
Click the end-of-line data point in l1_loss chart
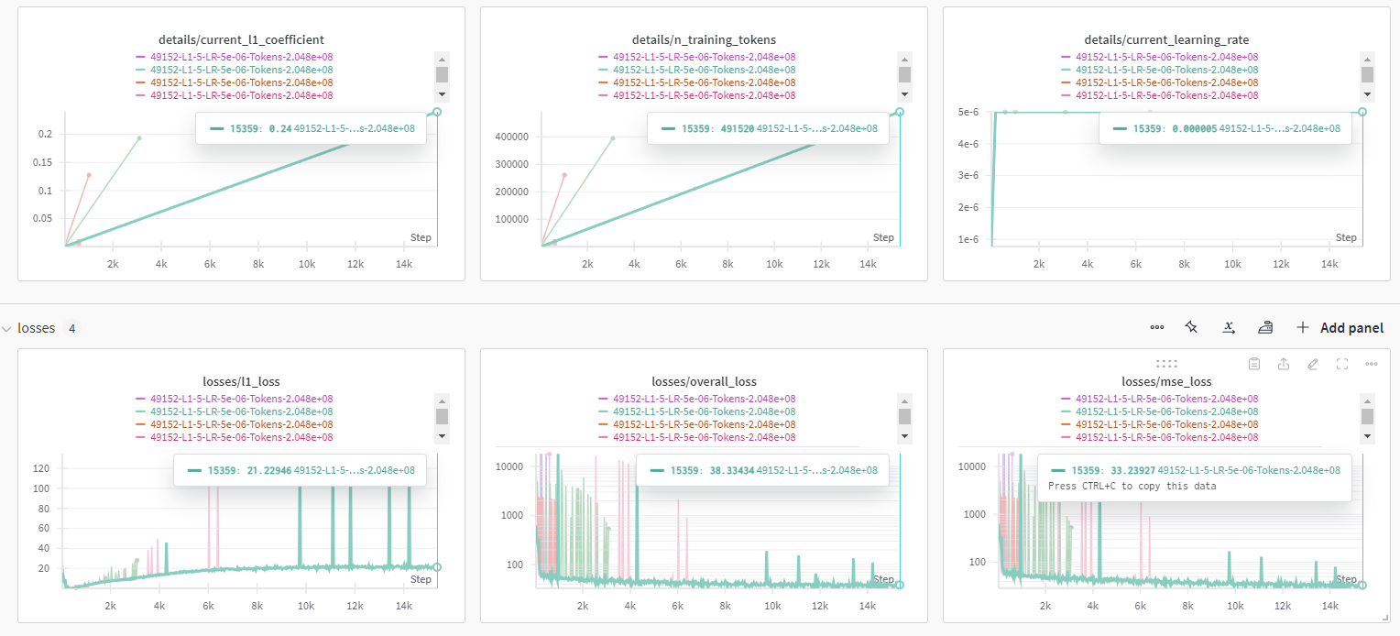click(437, 567)
